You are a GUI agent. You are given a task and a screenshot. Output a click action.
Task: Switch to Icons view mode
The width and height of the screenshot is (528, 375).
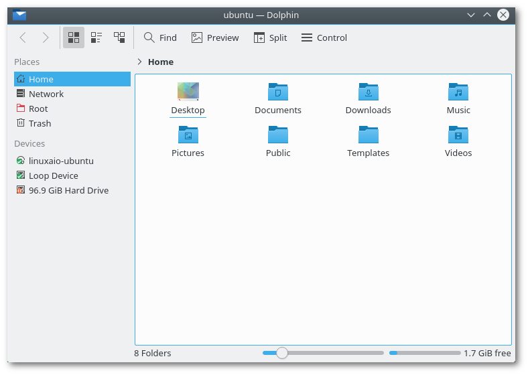tap(74, 37)
